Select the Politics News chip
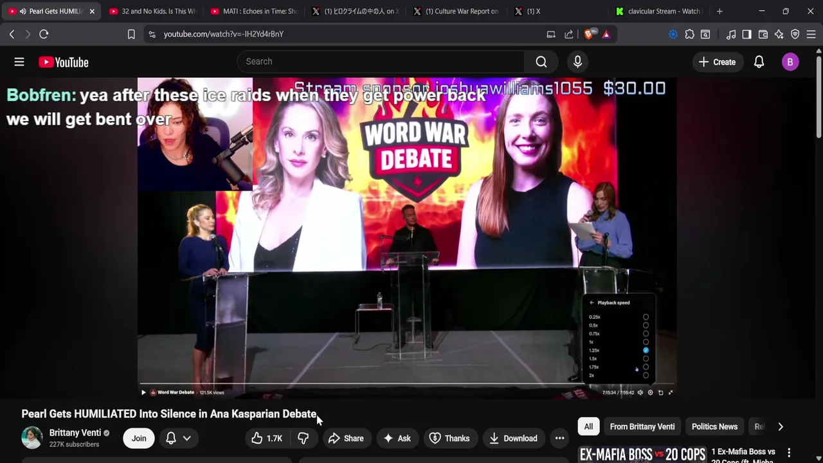823x463 pixels. [x=714, y=426]
